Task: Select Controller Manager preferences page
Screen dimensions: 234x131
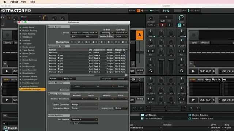Action: pyautogui.click(x=32, y=90)
